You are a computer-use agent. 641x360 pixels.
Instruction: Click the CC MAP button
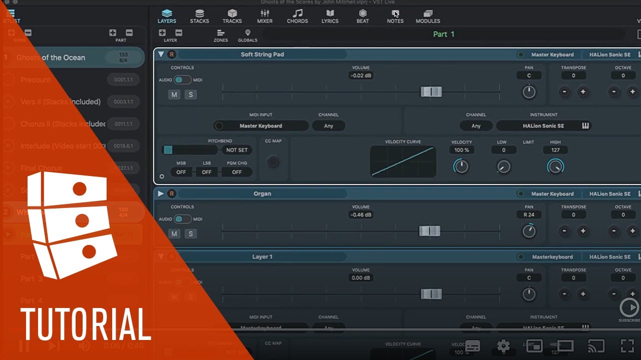(x=273, y=161)
